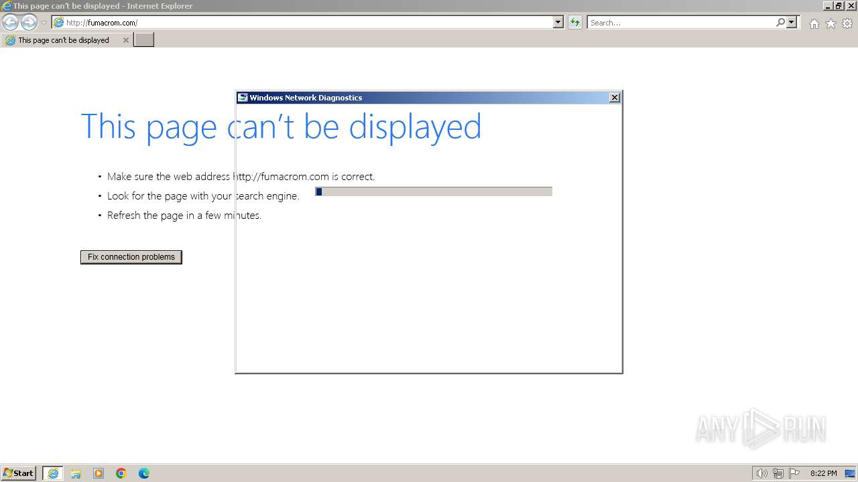Open a new blank tab
The image size is (858, 482).
pos(144,40)
